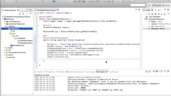Open Data Source Explorer tab
The height and width of the screenshot is (96, 171).
pyautogui.click(x=75, y=72)
